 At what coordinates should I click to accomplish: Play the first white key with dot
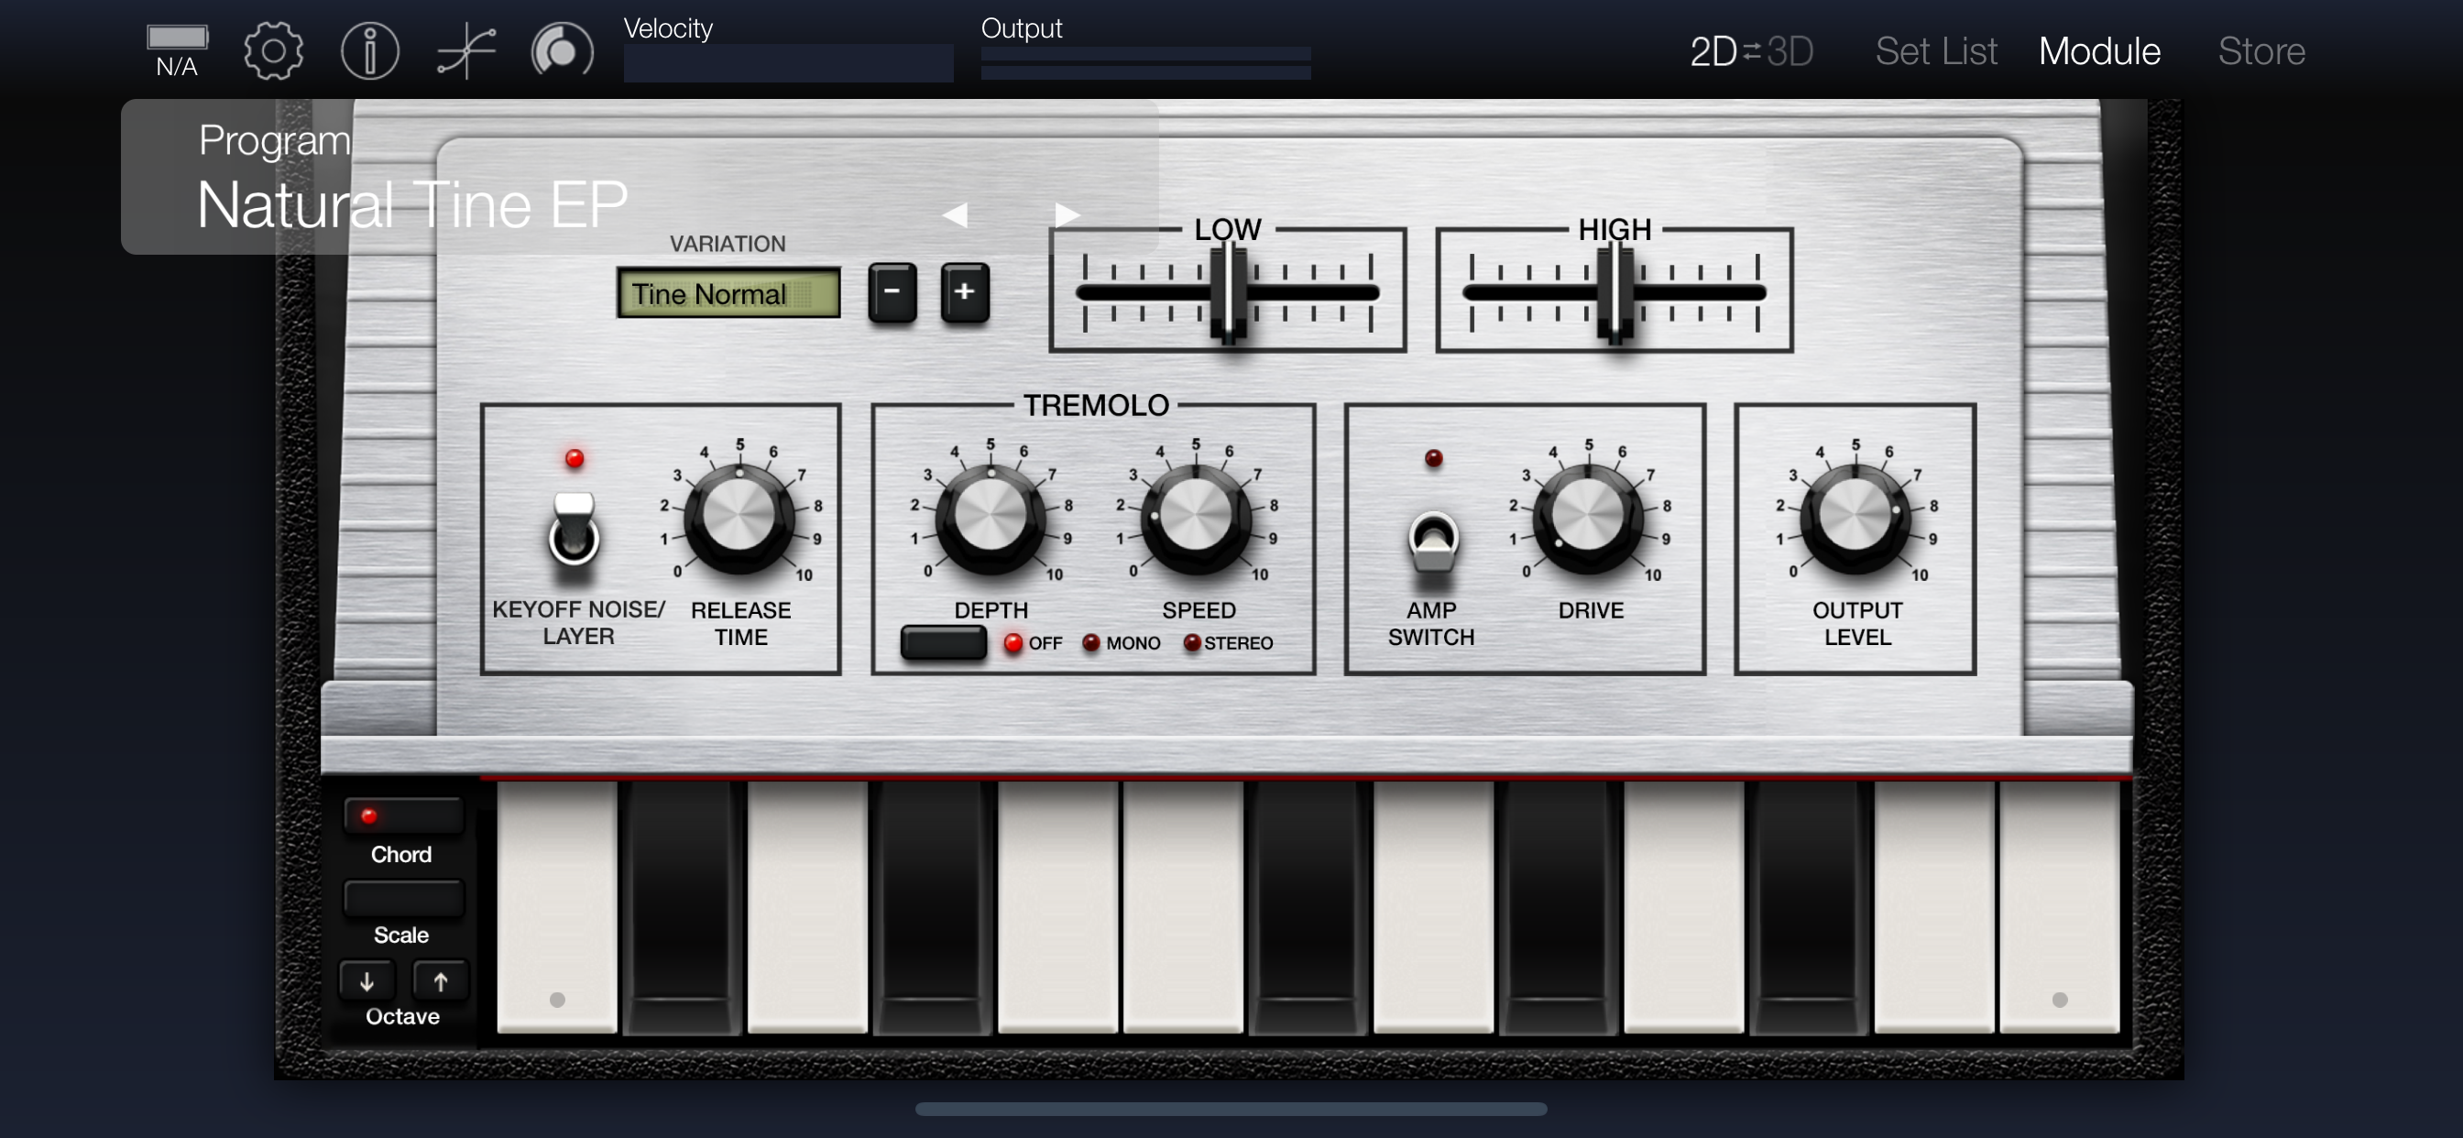pos(556,909)
